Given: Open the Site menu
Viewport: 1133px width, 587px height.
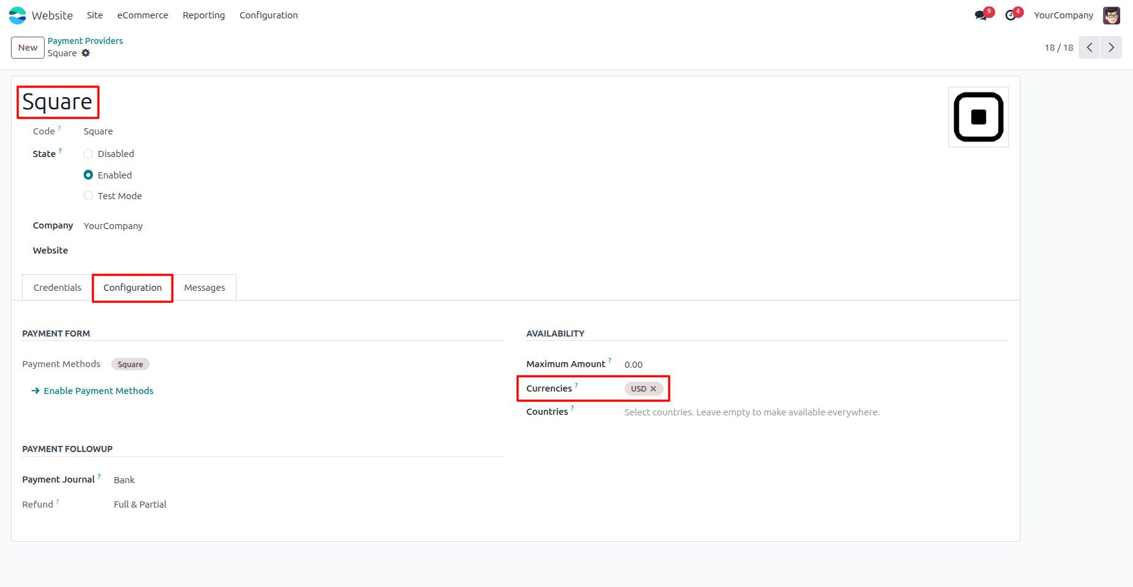Looking at the screenshot, I should 95,15.
